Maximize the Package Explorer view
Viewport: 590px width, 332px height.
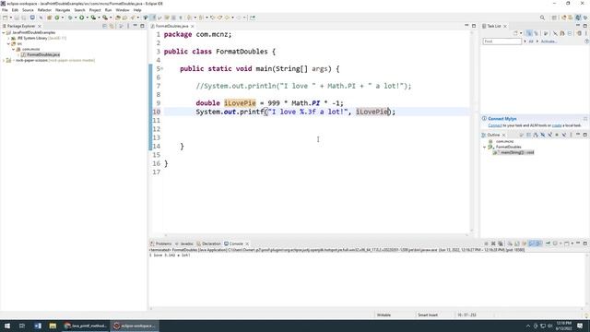coord(142,26)
